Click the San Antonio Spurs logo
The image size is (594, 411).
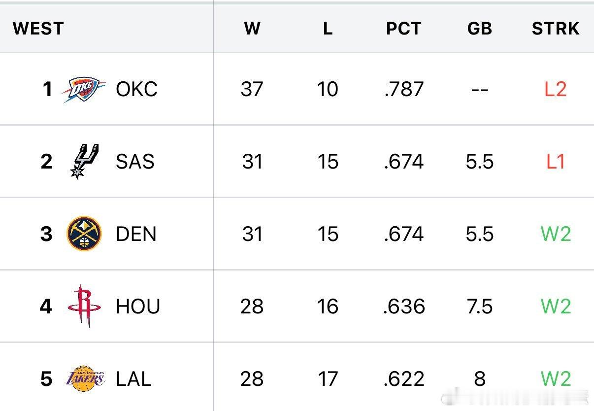[x=84, y=161]
